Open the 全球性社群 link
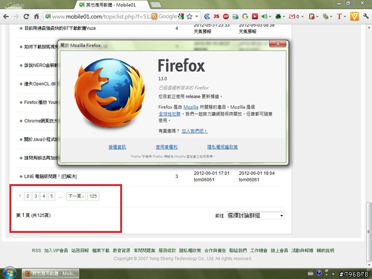The image size is (372, 279). (x=169, y=114)
